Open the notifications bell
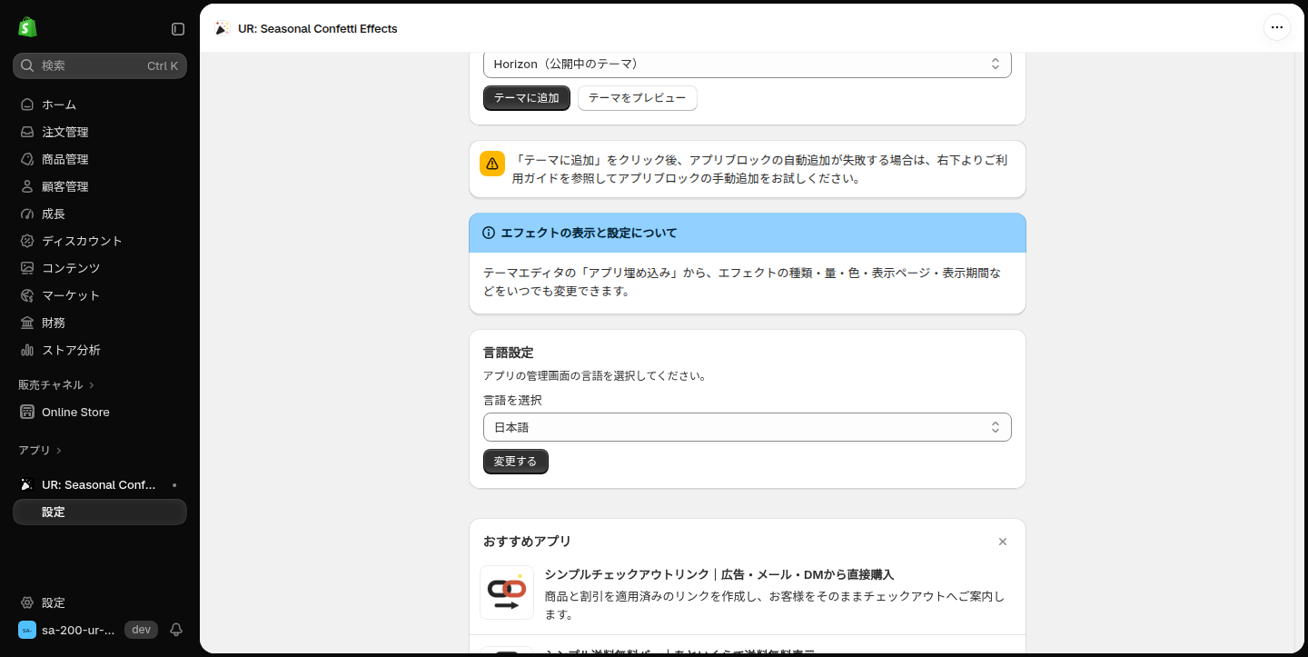Screen dimensions: 1308x657 [176, 630]
